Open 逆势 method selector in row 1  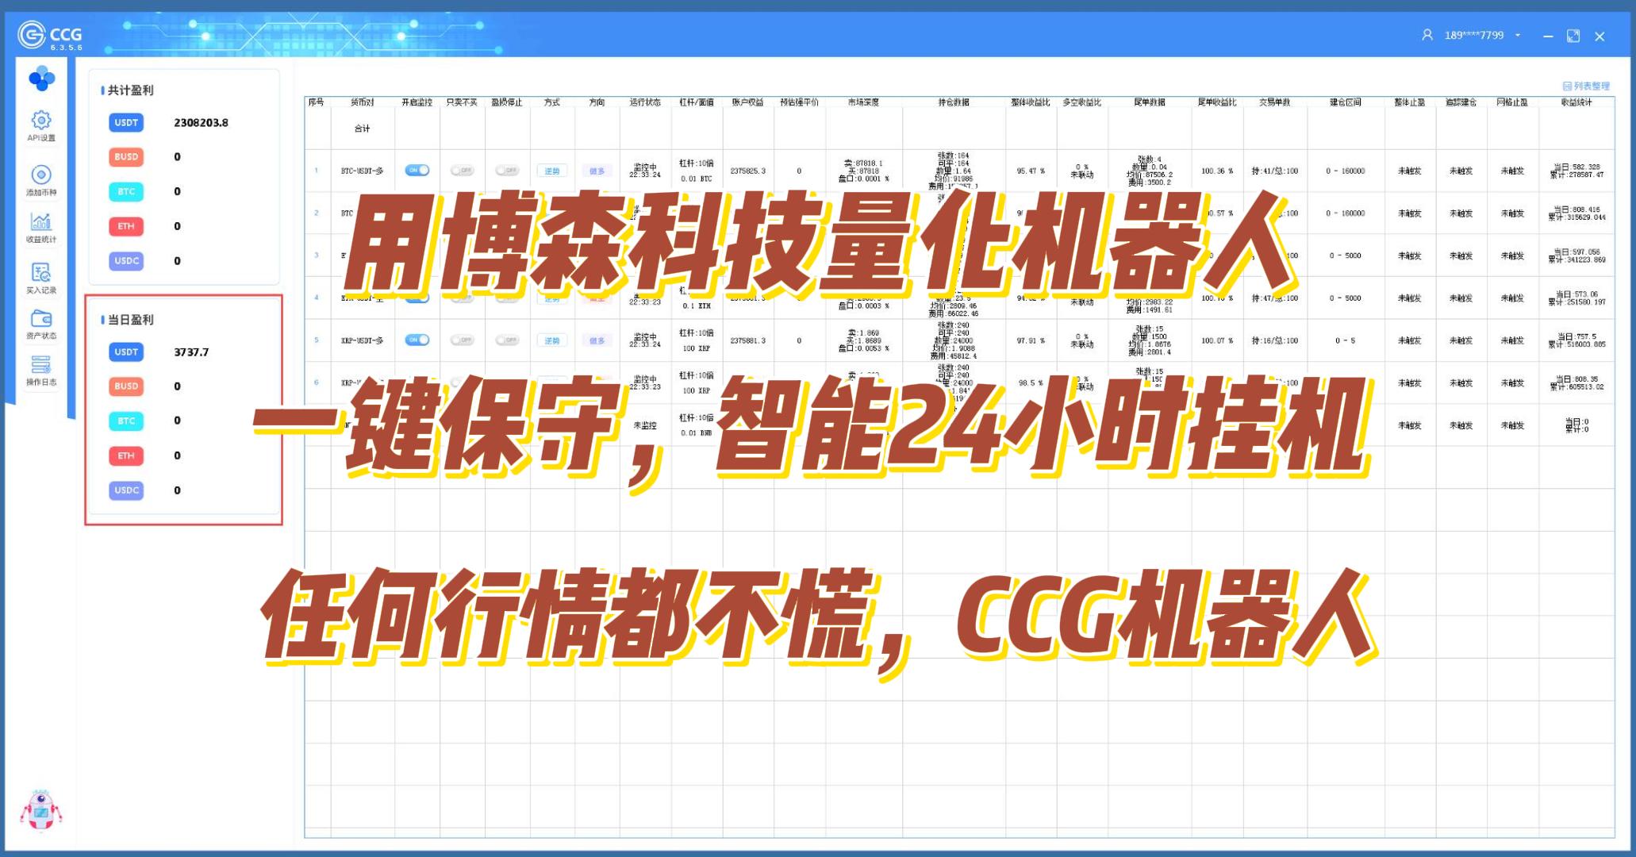[551, 171]
